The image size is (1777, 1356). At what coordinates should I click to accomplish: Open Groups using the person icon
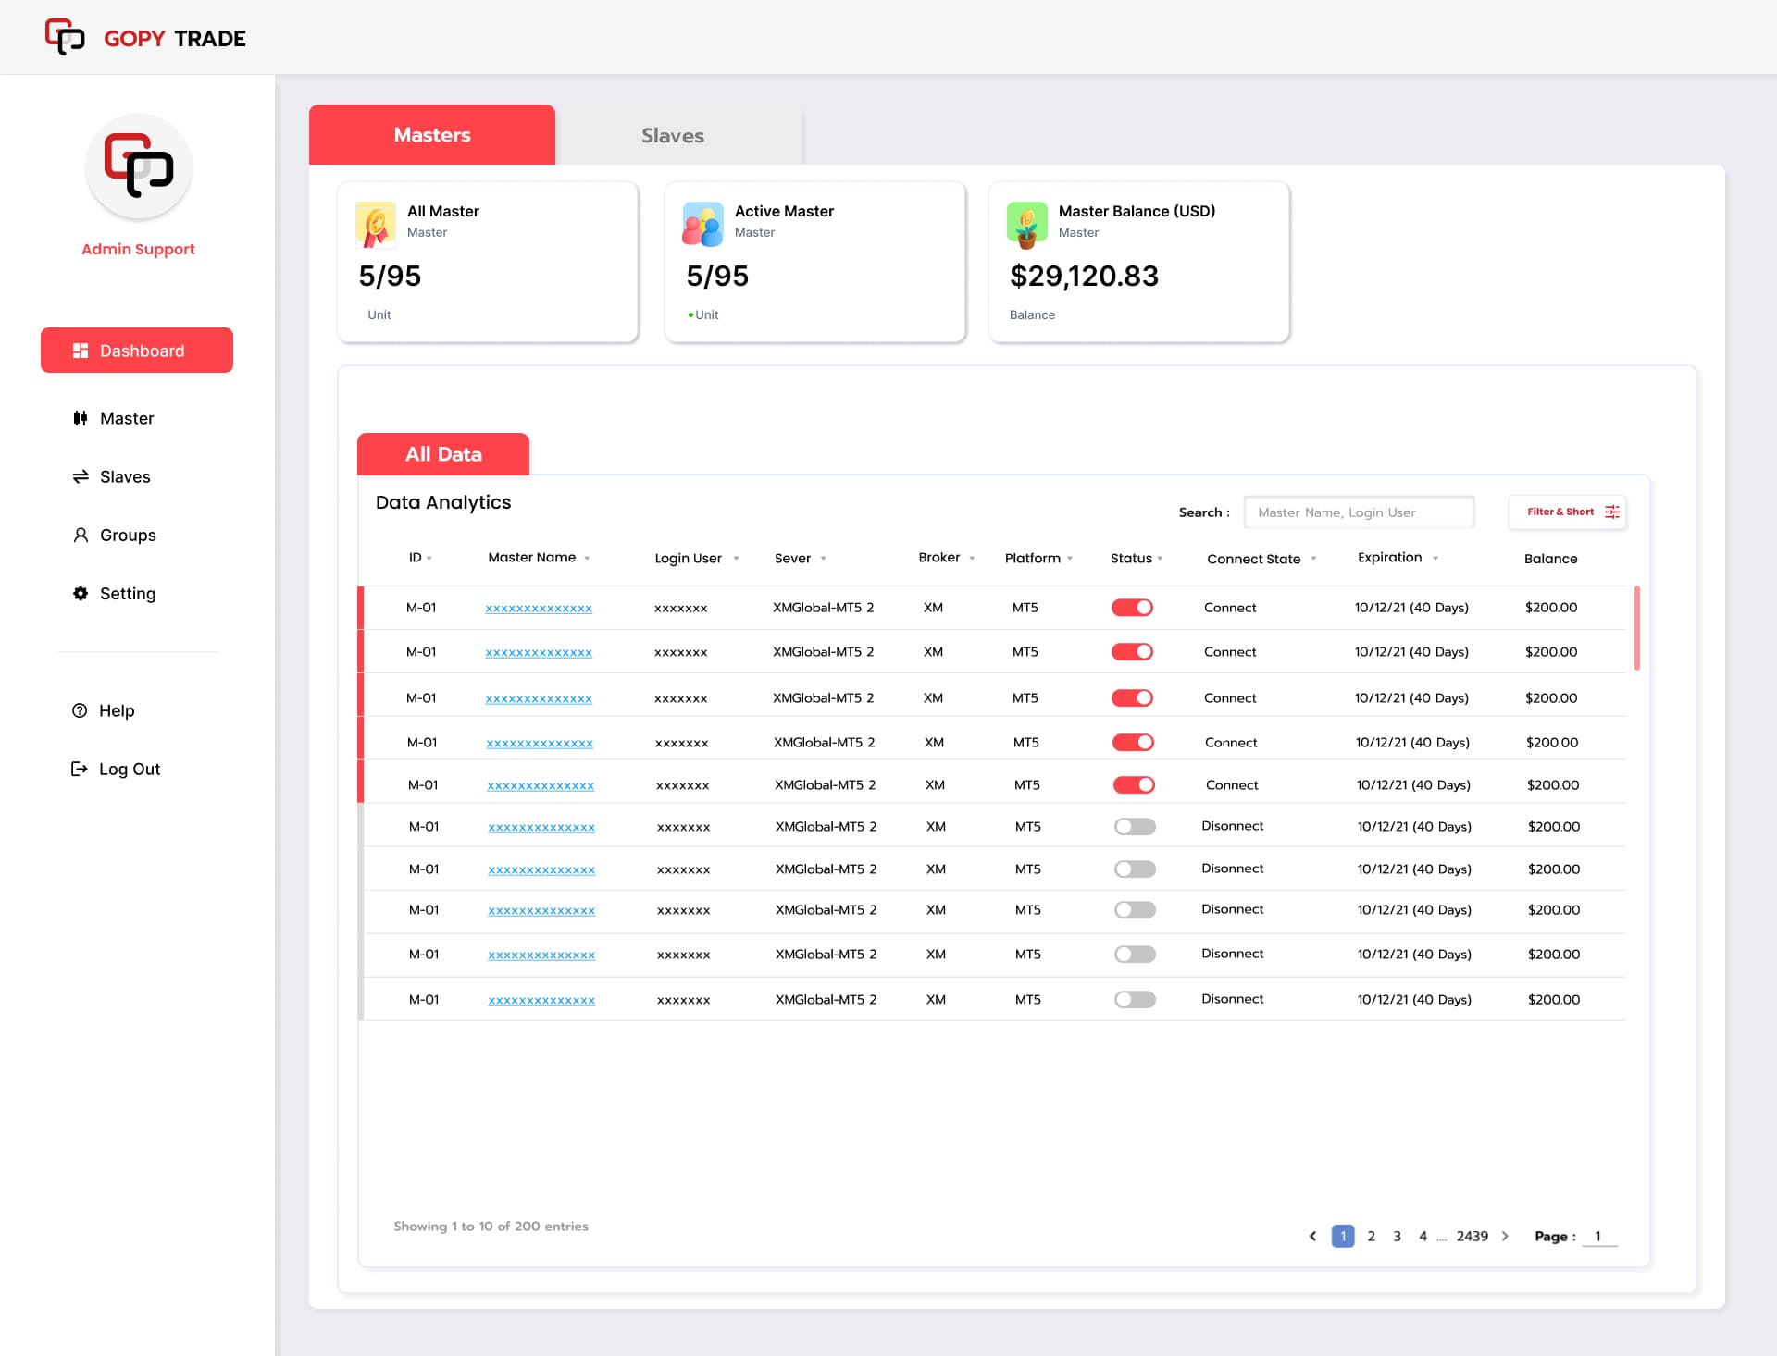80,535
